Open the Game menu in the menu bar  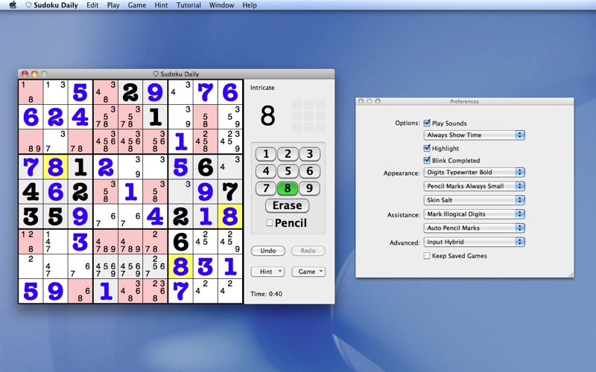click(x=137, y=5)
